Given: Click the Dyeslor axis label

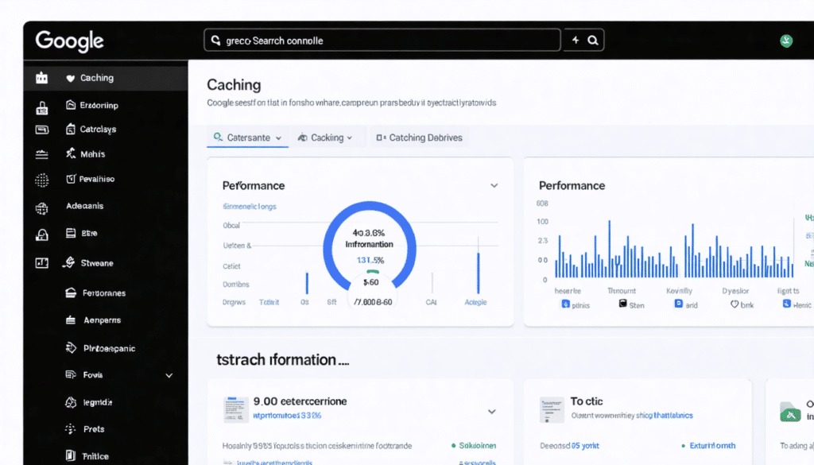Looking at the screenshot, I should (x=735, y=291).
